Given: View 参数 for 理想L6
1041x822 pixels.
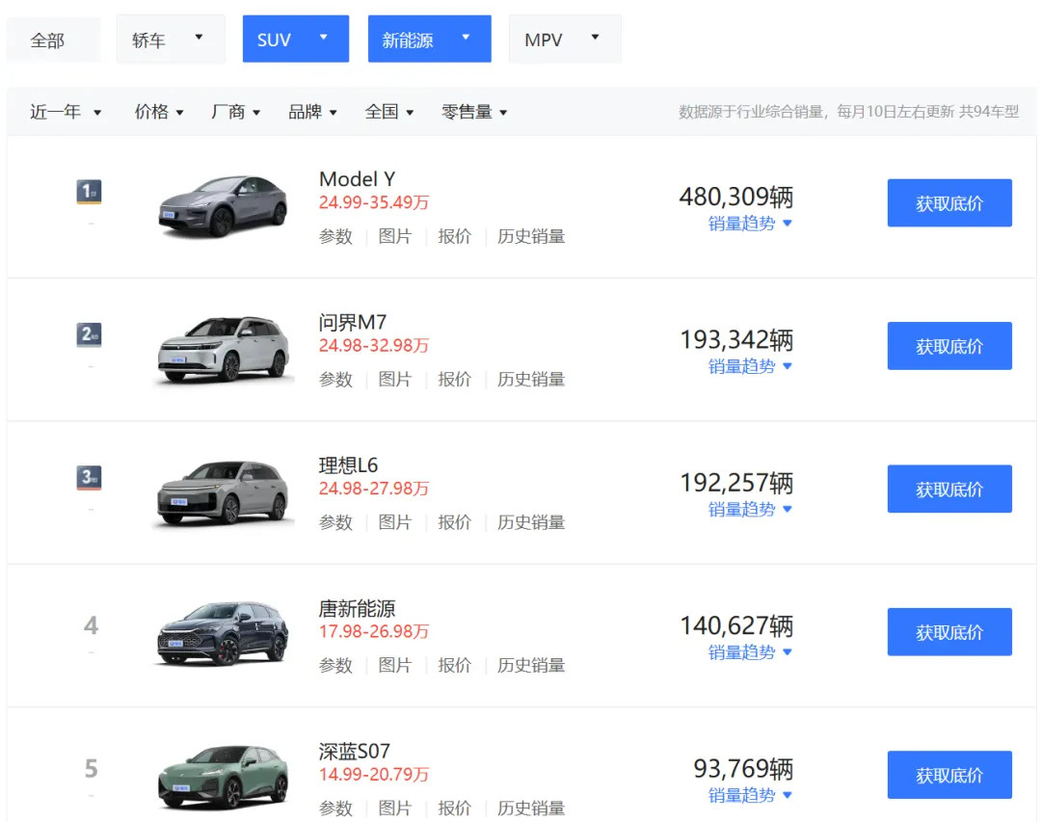Looking at the screenshot, I should point(336,522).
